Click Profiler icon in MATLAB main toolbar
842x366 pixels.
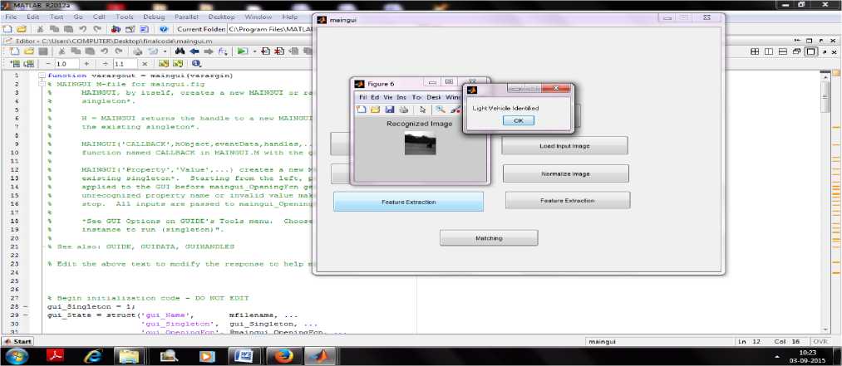click(x=143, y=30)
